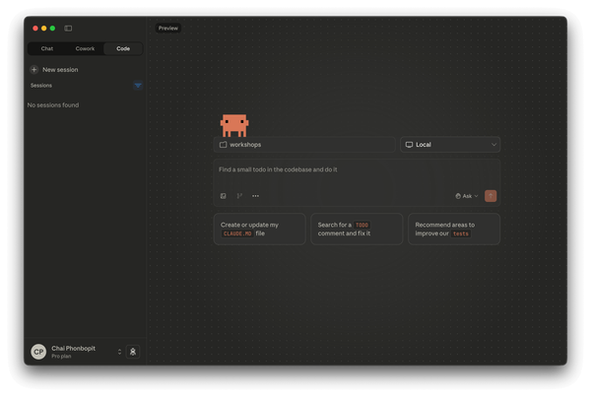
Task: Start a New session
Action: (54, 70)
